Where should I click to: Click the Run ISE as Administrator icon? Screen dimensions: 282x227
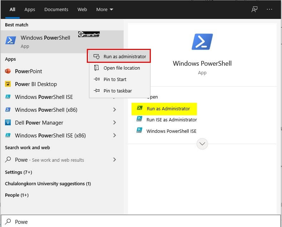[x=139, y=119]
